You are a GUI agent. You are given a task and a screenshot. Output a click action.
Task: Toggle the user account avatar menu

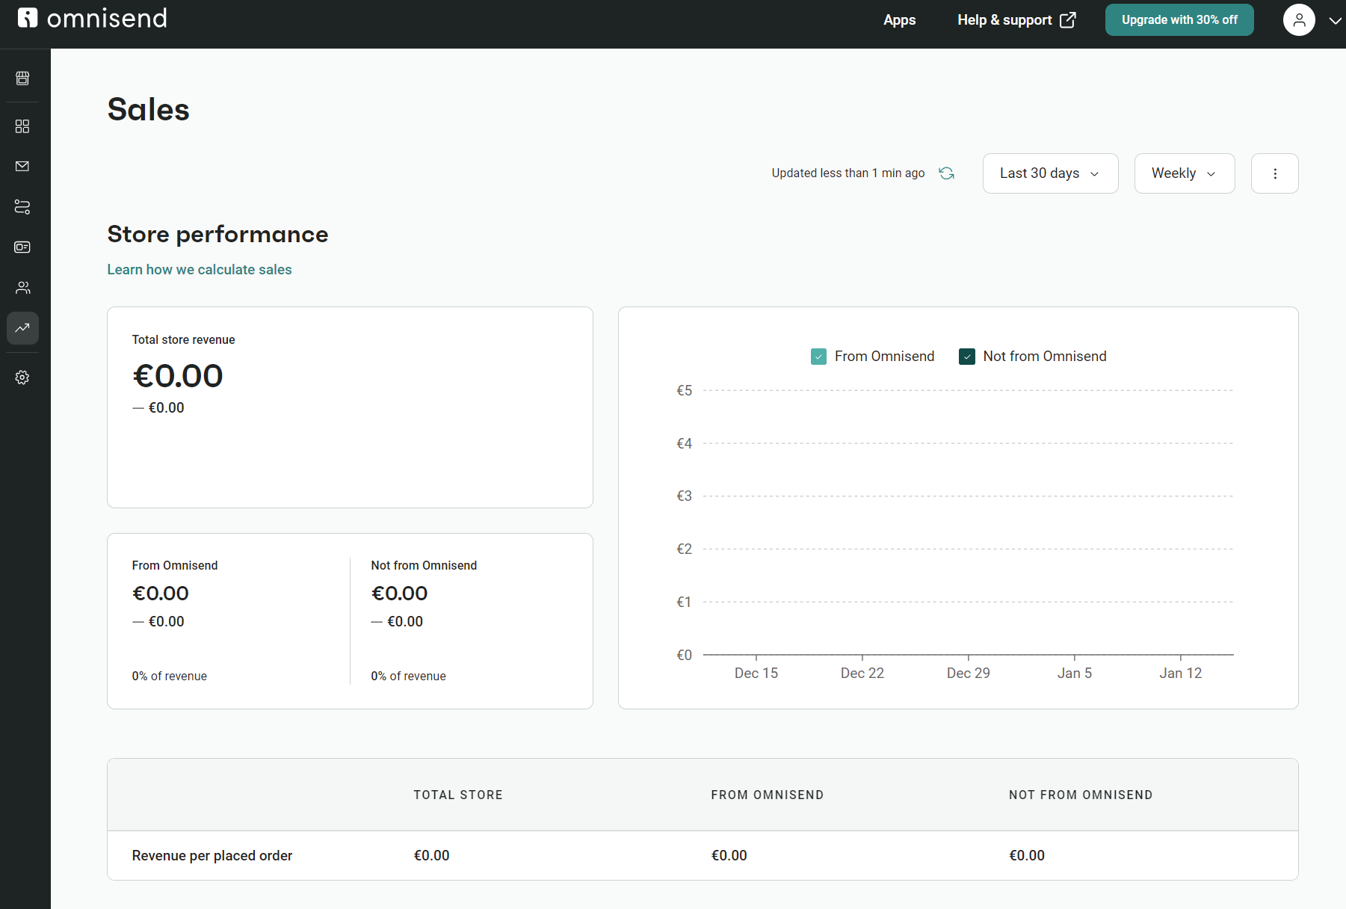[1299, 19]
